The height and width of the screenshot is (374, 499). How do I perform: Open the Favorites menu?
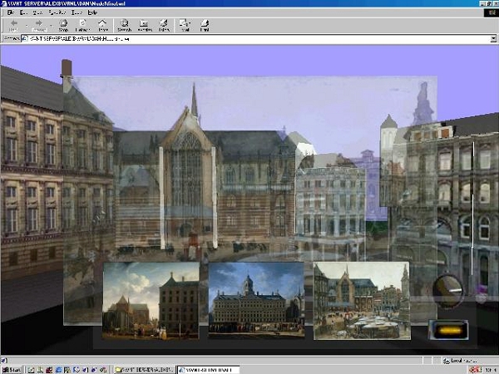click(57, 12)
